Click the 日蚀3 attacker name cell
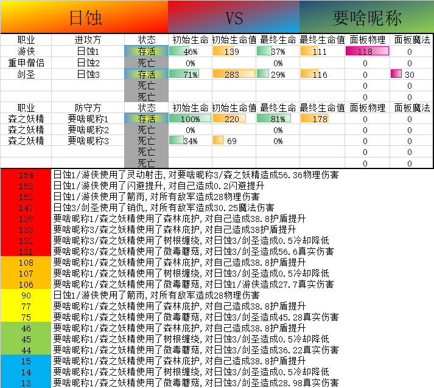The image size is (434, 388). click(x=88, y=74)
